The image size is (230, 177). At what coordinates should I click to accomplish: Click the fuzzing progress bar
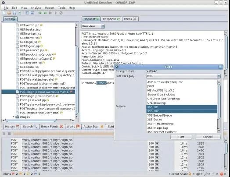pyautogui.click(x=63, y=134)
